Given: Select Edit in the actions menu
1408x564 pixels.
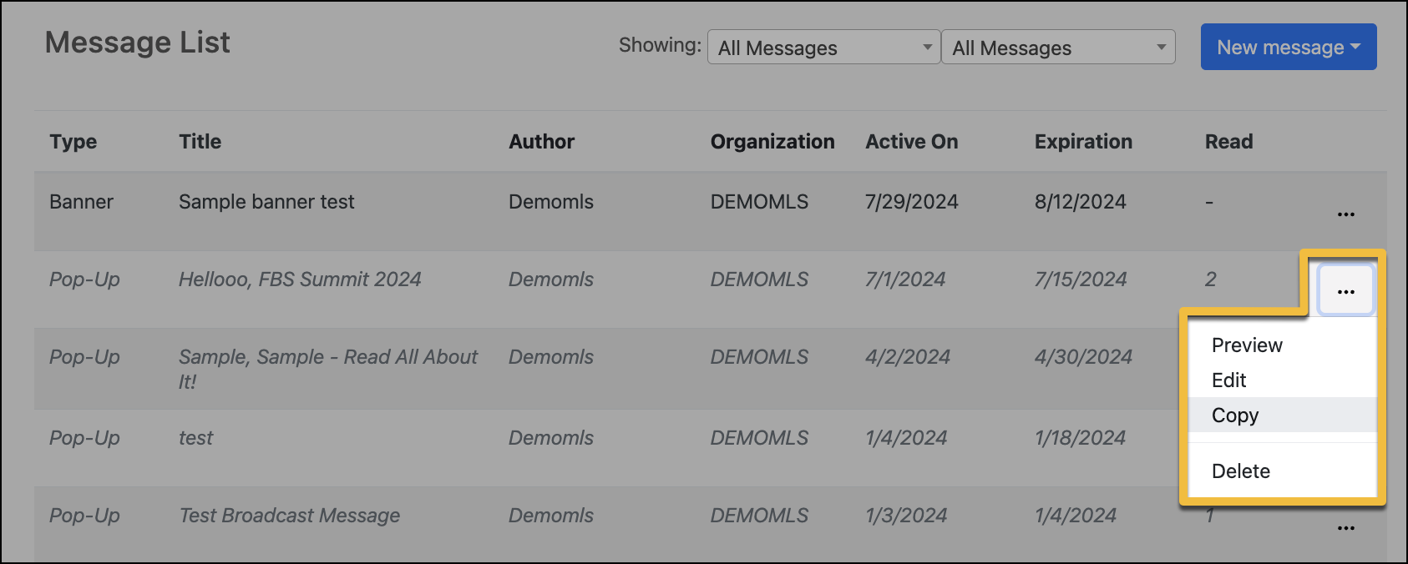Looking at the screenshot, I should 1282,380.
